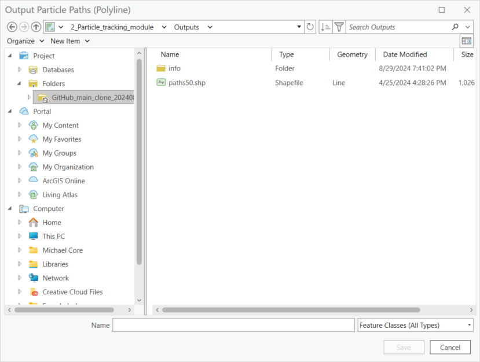Expand the Databases tree node
The height and width of the screenshot is (362, 480).
click(x=20, y=69)
